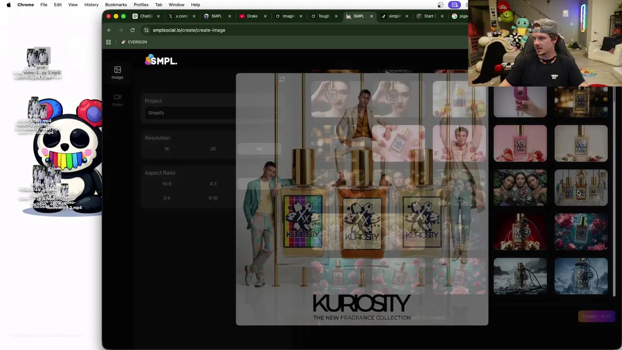
Task: Open the Chrome menu
Action: (26, 5)
